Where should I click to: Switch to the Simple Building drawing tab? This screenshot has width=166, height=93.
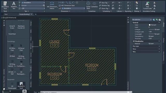(25, 14)
